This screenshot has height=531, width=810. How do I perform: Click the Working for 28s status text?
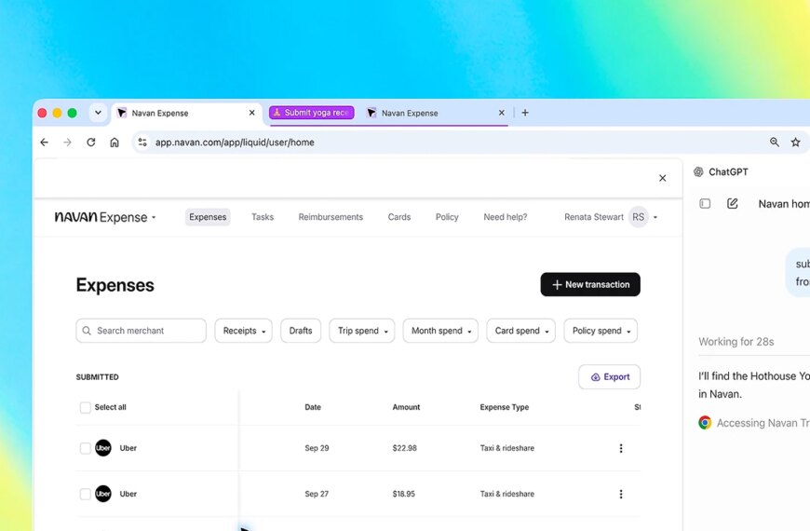(x=736, y=342)
